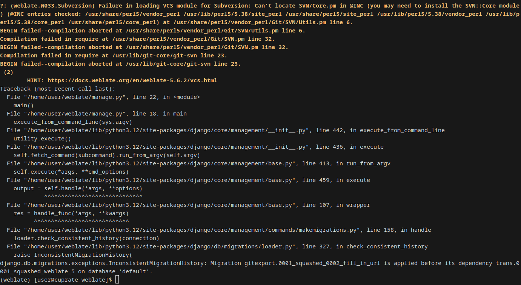This screenshot has height=285, width=521.
Task: Click 'execute_from_command_line(sys.argv)' line
Action: coord(73,122)
